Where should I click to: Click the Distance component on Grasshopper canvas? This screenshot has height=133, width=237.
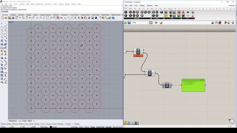pyautogui.click(x=150, y=73)
